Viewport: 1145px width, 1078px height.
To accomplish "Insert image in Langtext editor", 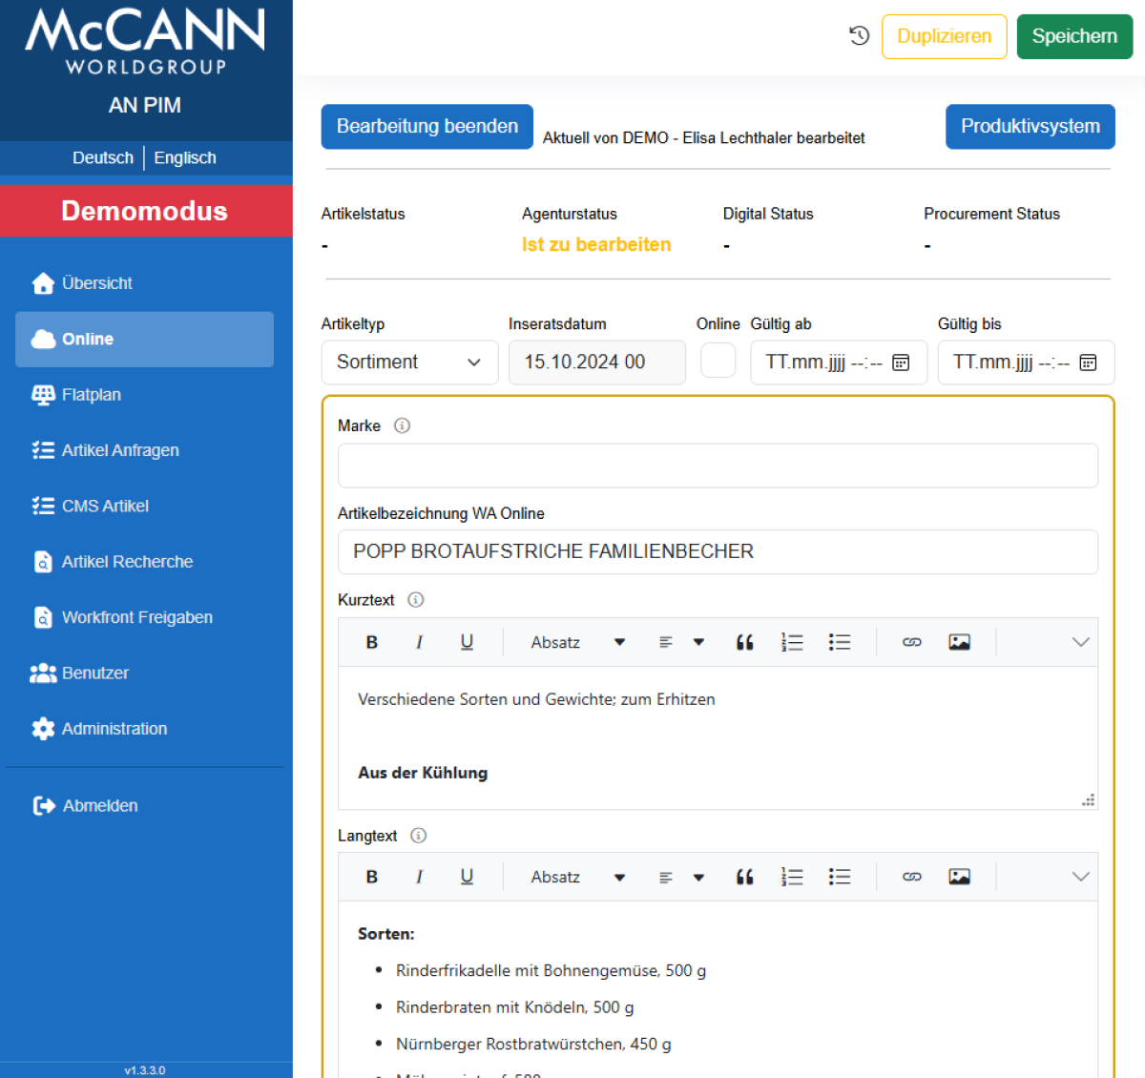I will (x=959, y=877).
